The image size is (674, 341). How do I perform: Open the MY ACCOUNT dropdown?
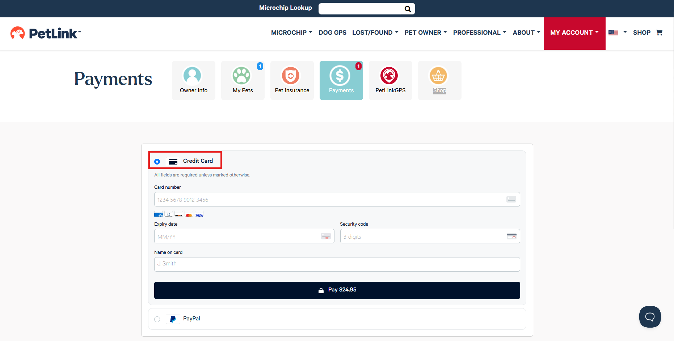(x=574, y=33)
